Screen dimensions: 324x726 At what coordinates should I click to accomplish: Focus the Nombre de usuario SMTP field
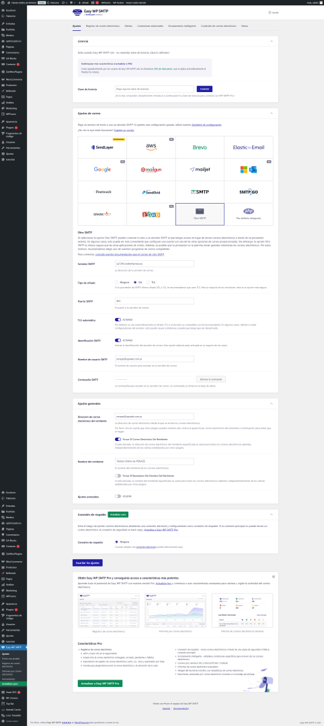tap(154, 359)
